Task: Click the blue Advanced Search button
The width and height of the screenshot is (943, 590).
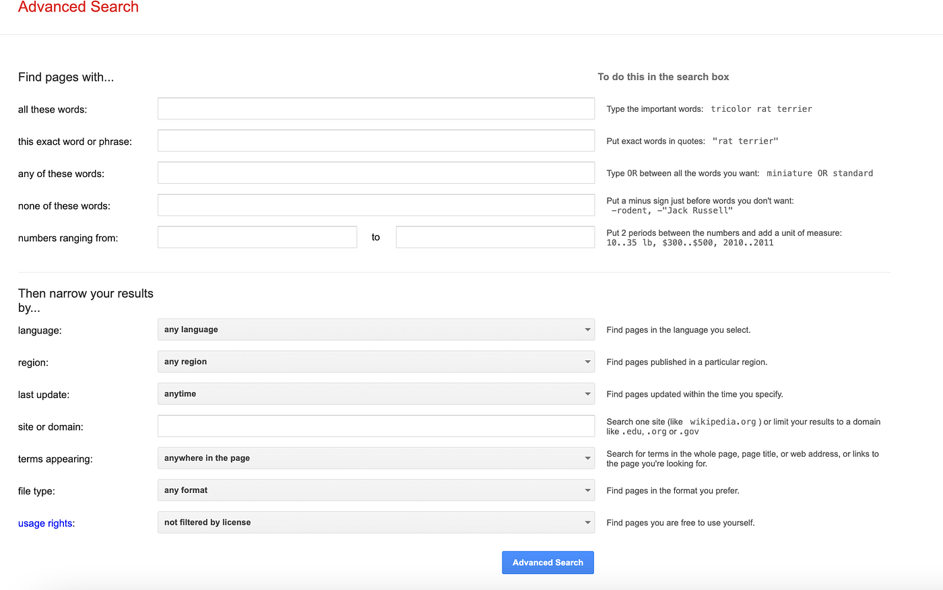Action: (x=548, y=562)
